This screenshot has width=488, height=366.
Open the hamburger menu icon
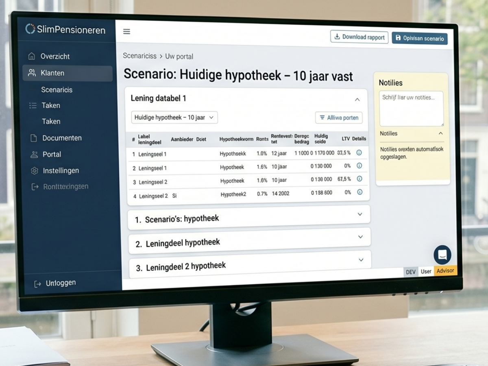coord(126,32)
